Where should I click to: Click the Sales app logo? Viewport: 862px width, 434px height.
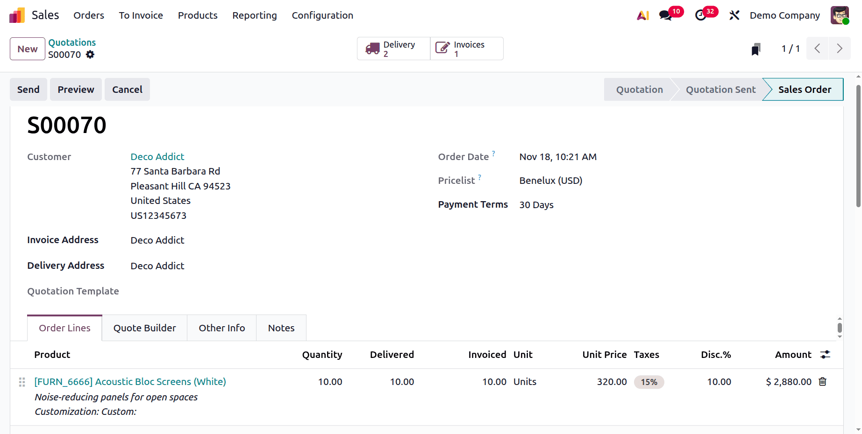pos(16,15)
